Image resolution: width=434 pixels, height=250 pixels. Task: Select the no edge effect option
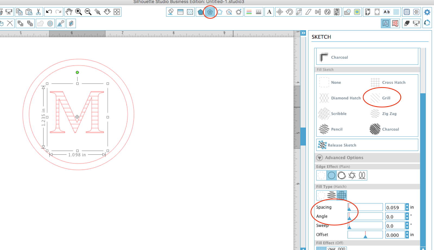[321, 175]
